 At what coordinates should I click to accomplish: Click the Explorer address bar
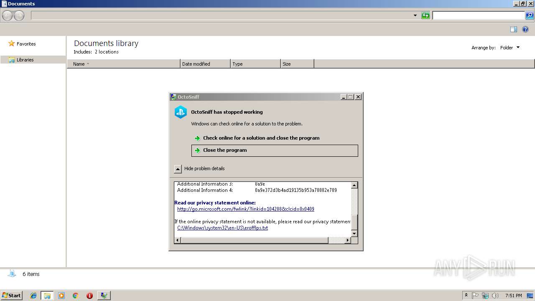pyautogui.click(x=221, y=15)
